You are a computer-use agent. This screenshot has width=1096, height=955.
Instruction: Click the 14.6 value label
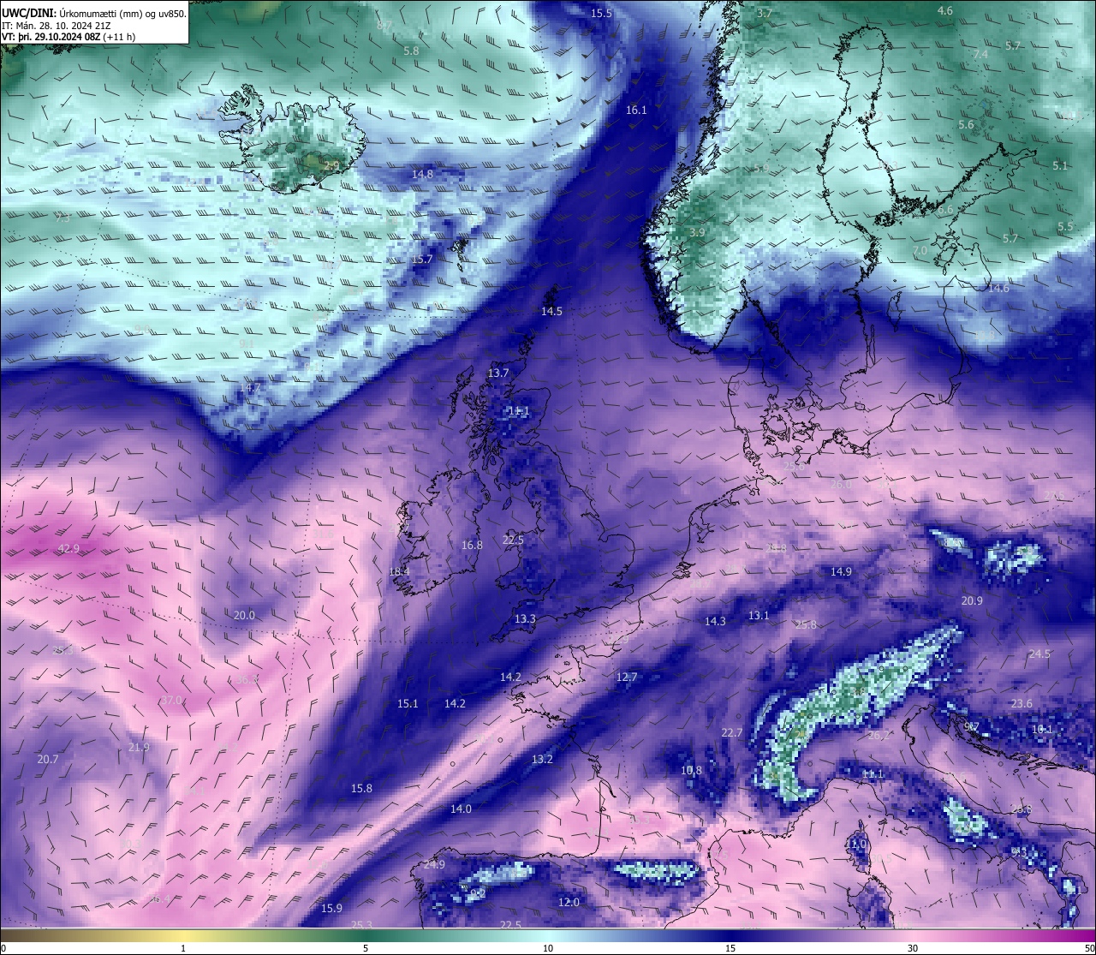998,289
